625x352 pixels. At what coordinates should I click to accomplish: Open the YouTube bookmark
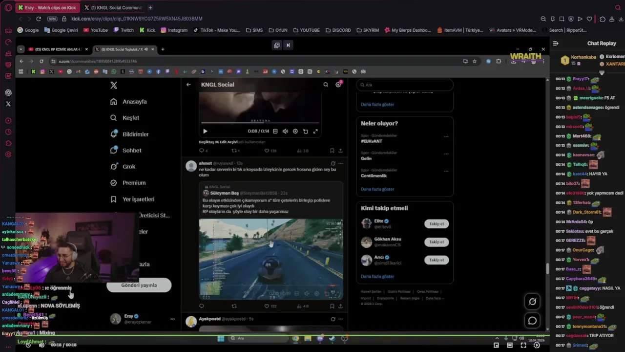[95, 30]
